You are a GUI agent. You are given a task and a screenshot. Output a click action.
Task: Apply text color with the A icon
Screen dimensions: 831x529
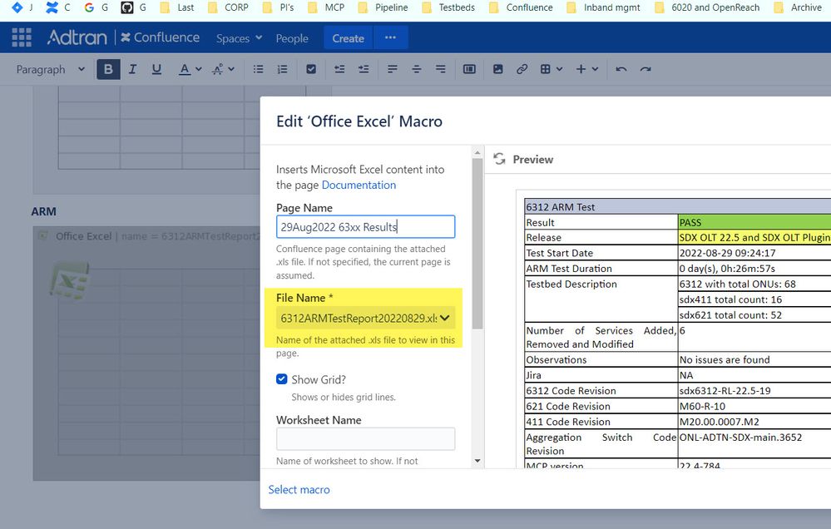pyautogui.click(x=184, y=69)
